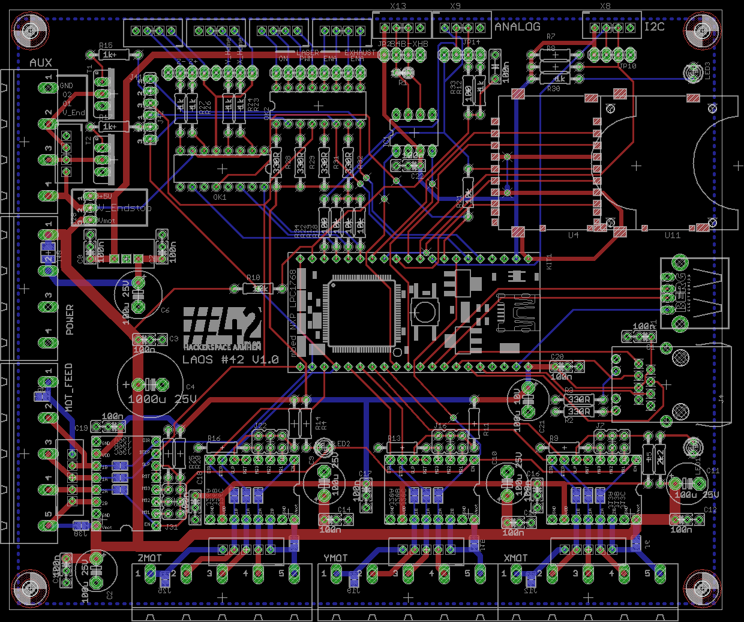Screen dimensions: 744x622
Task: Click the LED3 component near I2C
Action: click(694, 73)
